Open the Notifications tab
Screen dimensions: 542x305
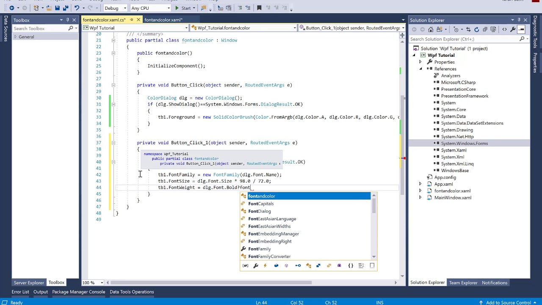[x=494, y=283]
